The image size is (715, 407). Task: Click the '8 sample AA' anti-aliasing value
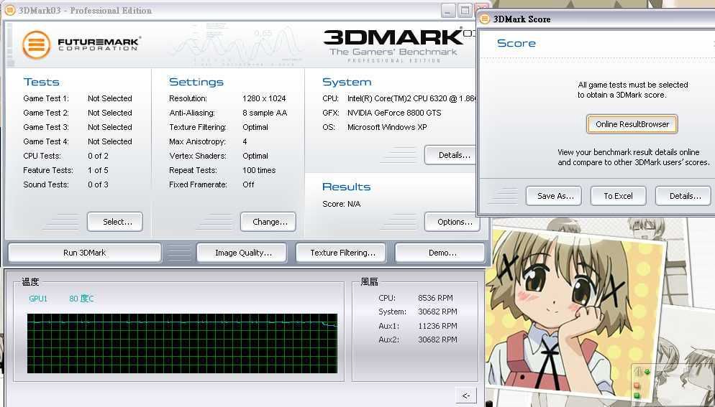(265, 113)
